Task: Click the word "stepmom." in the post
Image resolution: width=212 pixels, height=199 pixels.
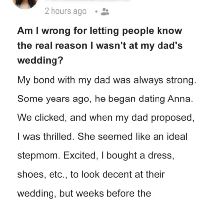Action: coord(39,156)
